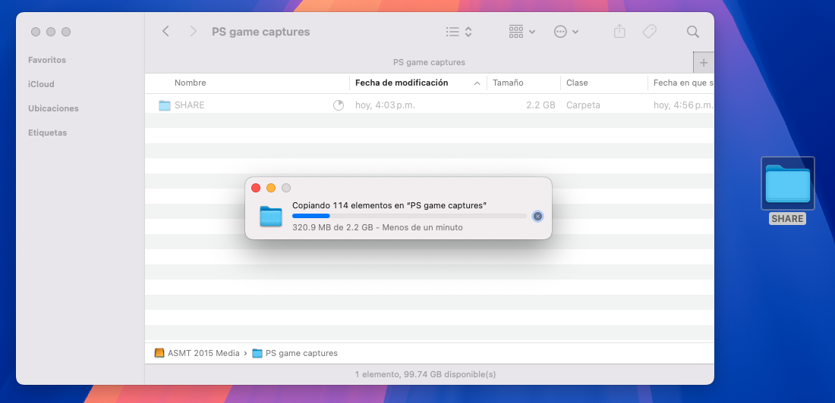This screenshot has height=403, width=835.
Task: Expand the Favoritos sidebar section
Action: coord(47,60)
